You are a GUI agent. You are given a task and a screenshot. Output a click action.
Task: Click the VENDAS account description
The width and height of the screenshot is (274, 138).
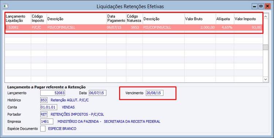68,107
